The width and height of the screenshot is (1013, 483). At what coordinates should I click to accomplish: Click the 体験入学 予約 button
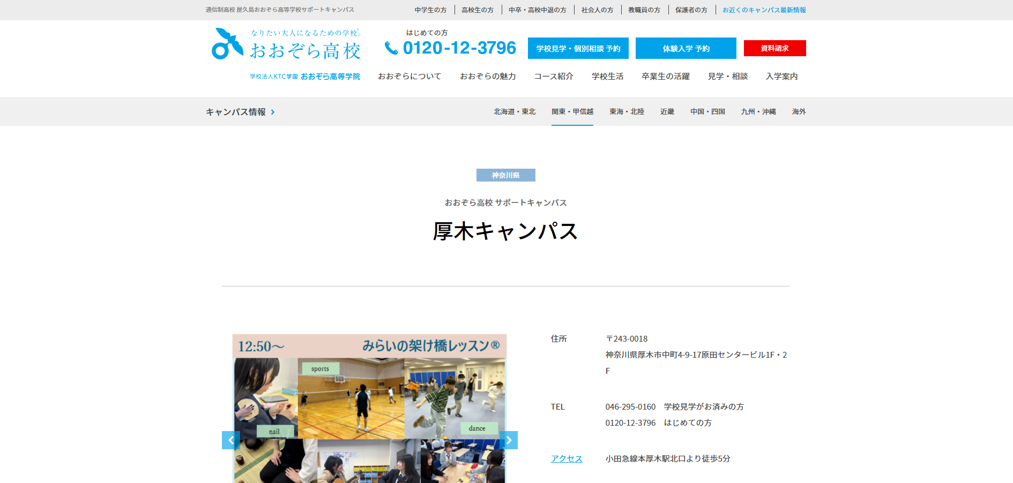(x=686, y=48)
